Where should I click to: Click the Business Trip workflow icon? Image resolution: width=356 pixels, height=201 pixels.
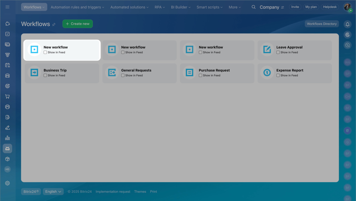coord(34,73)
